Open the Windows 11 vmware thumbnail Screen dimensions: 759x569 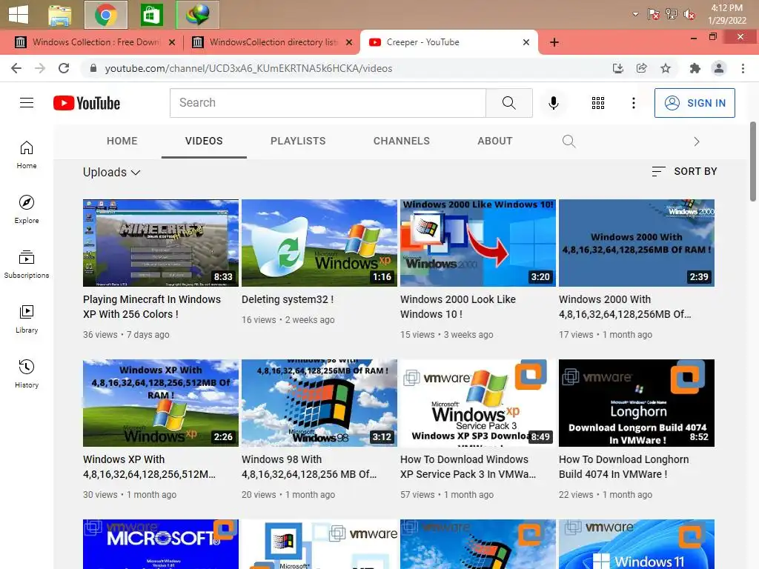tap(637, 545)
